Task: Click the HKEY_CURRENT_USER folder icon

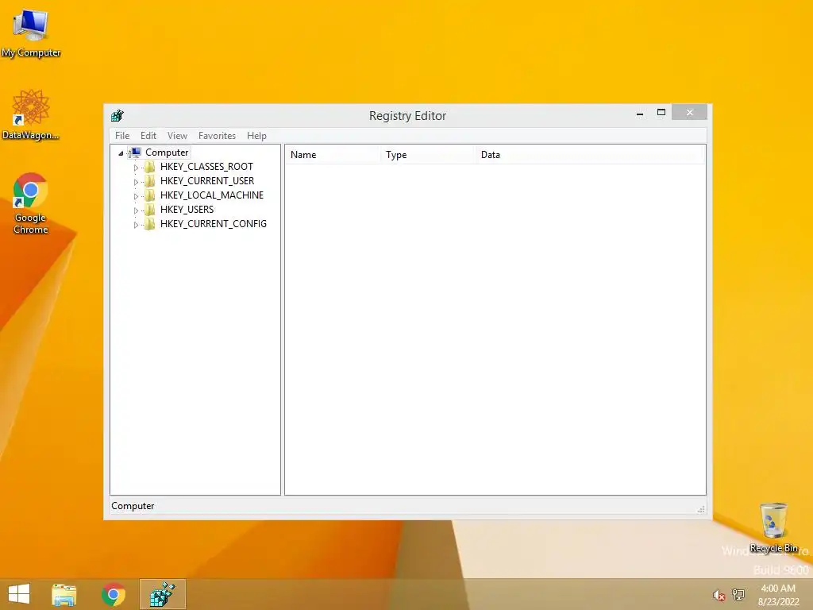Action: point(150,180)
